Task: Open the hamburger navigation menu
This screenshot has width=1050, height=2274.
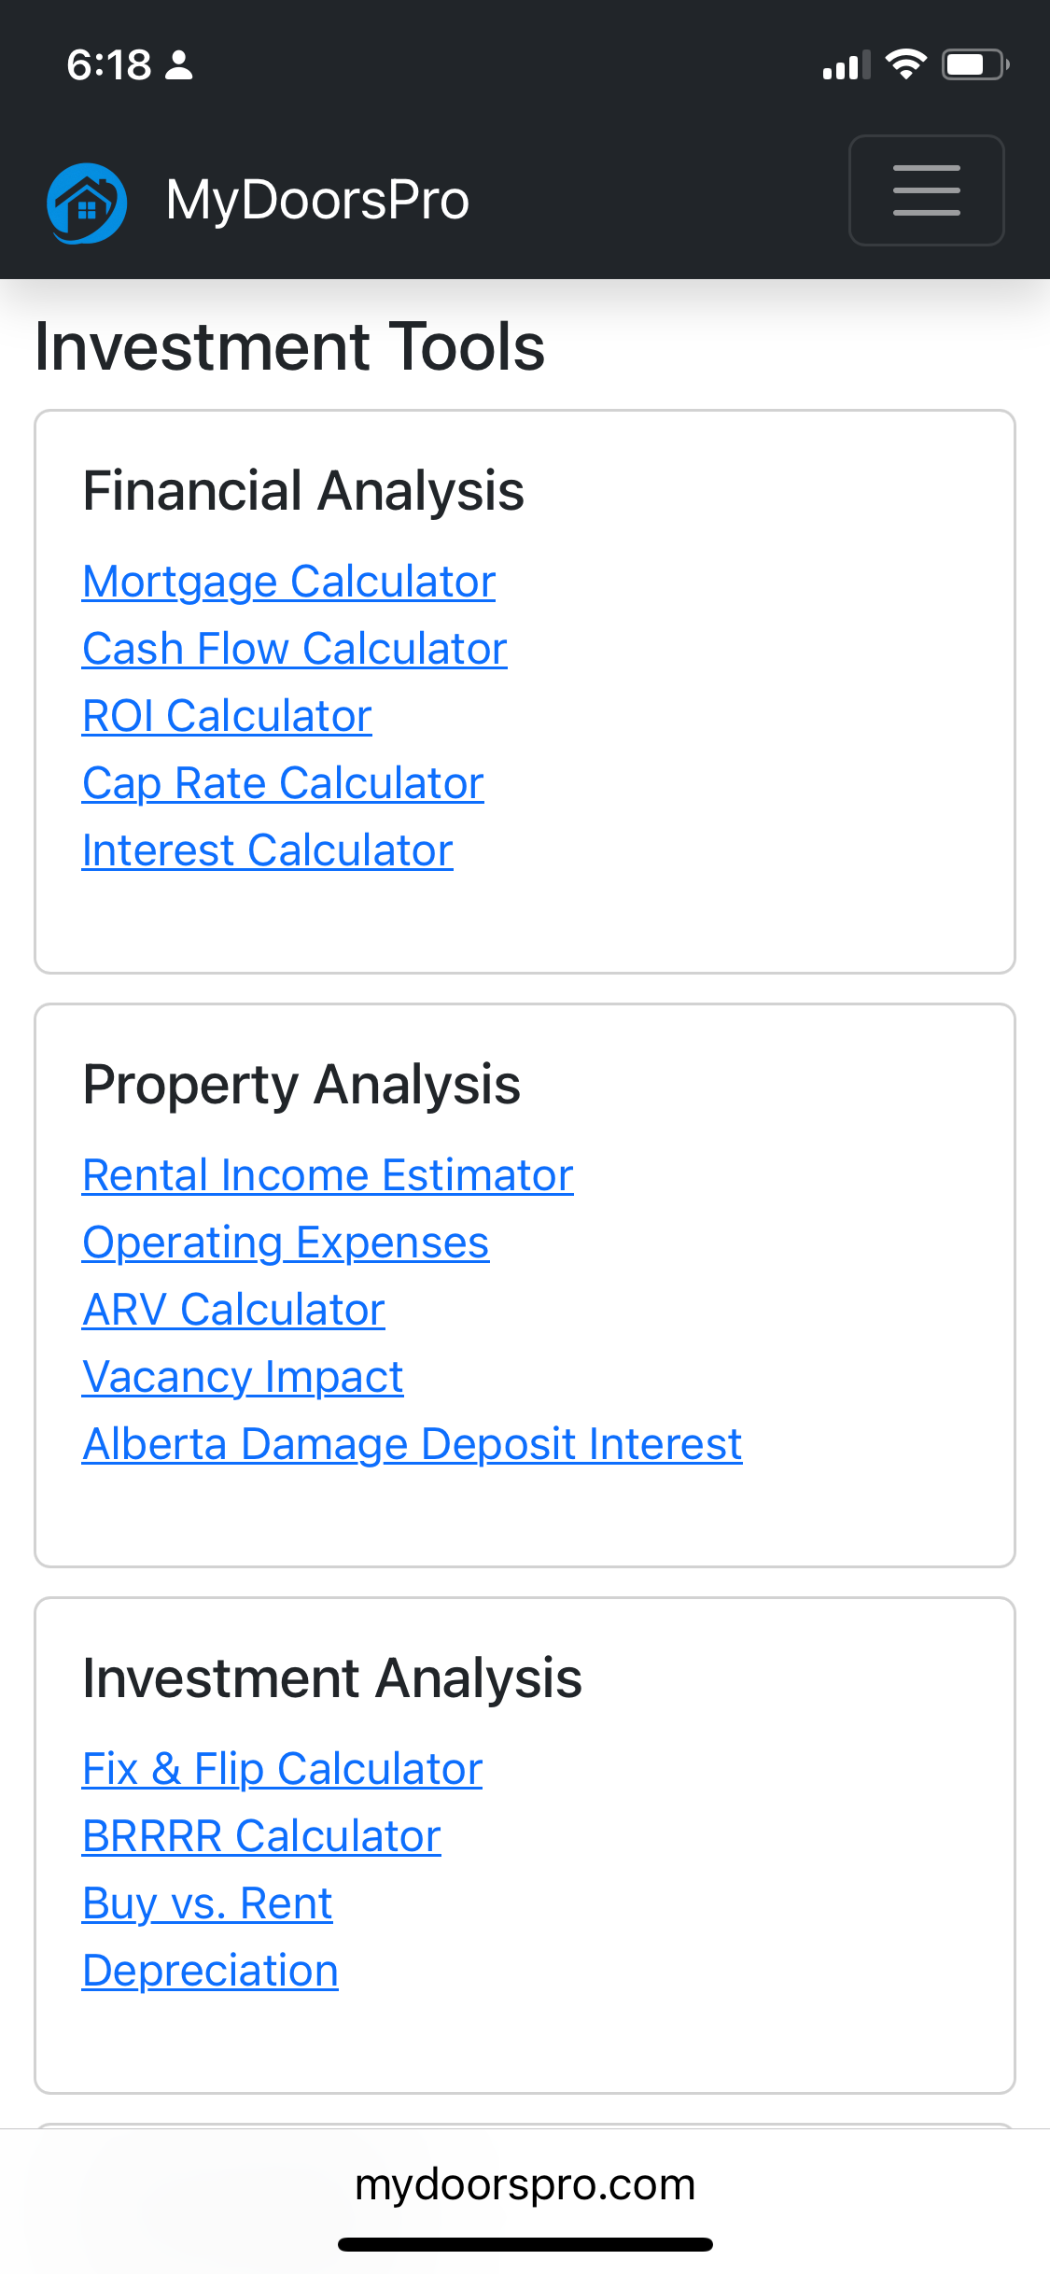Action: 926,190
